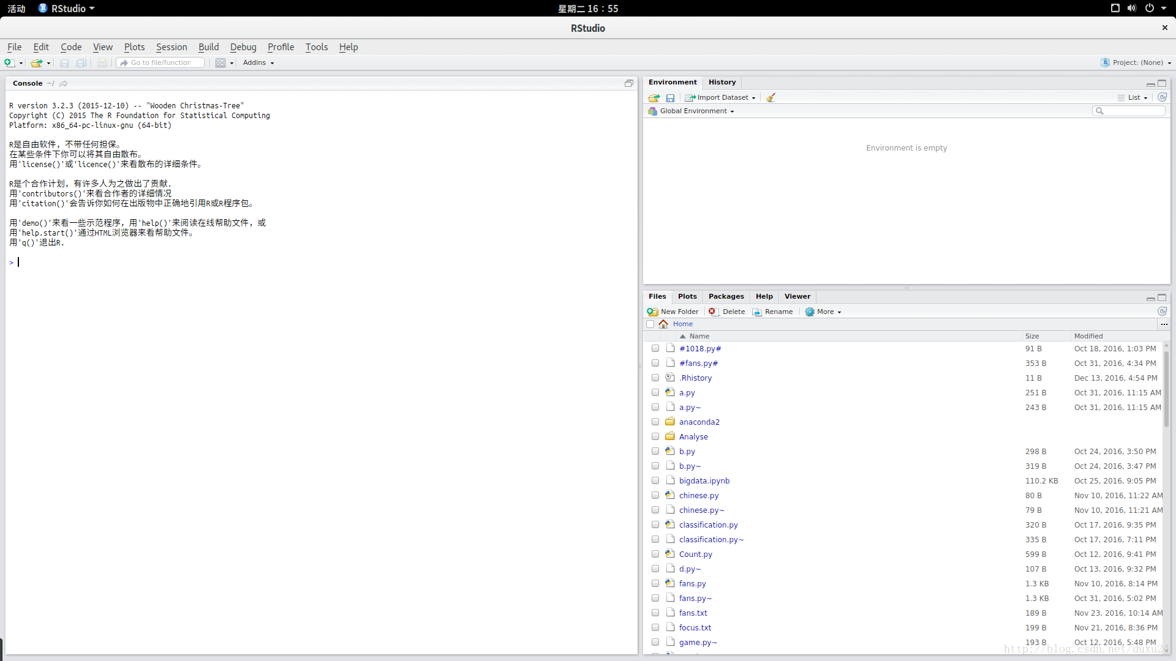Open the File menu
Screen dimensions: 1176x661
point(14,47)
